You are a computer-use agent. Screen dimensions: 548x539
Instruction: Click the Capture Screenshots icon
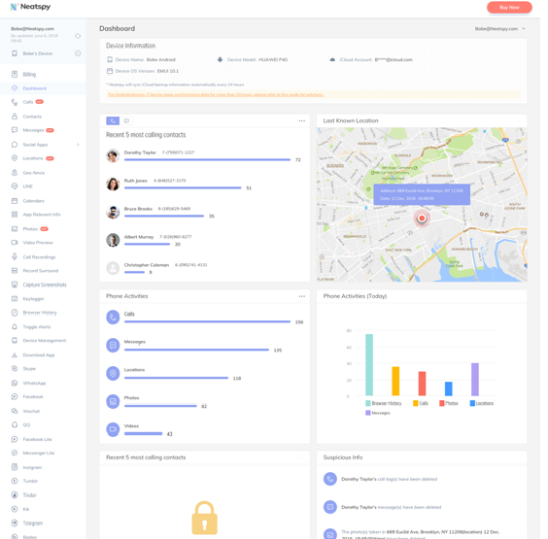point(15,285)
